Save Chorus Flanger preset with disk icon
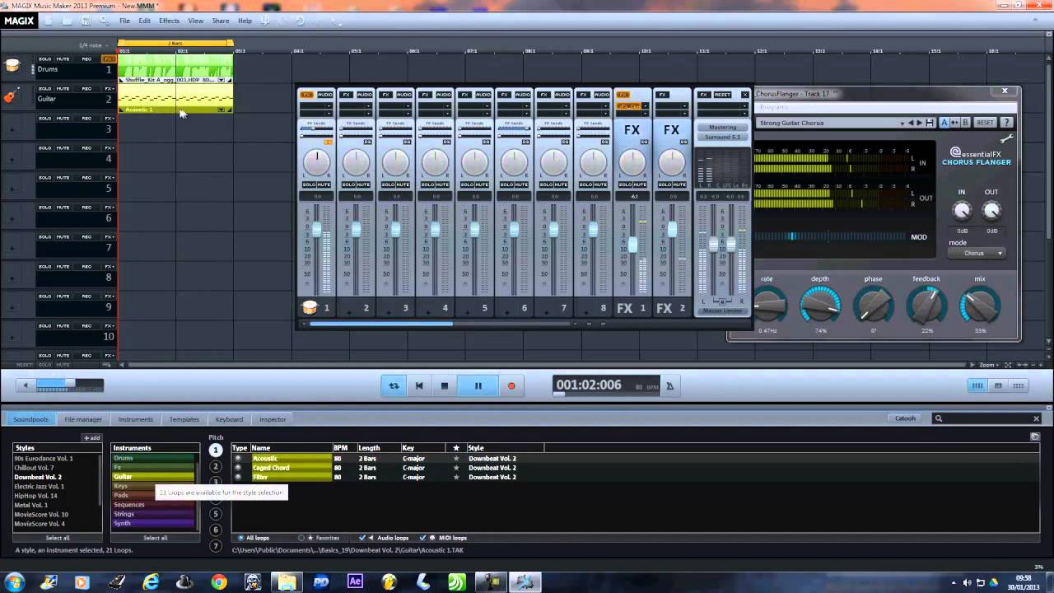1054x593 pixels. pyautogui.click(x=930, y=123)
